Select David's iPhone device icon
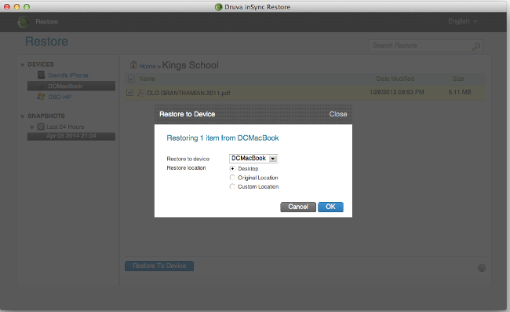 [x=41, y=75]
